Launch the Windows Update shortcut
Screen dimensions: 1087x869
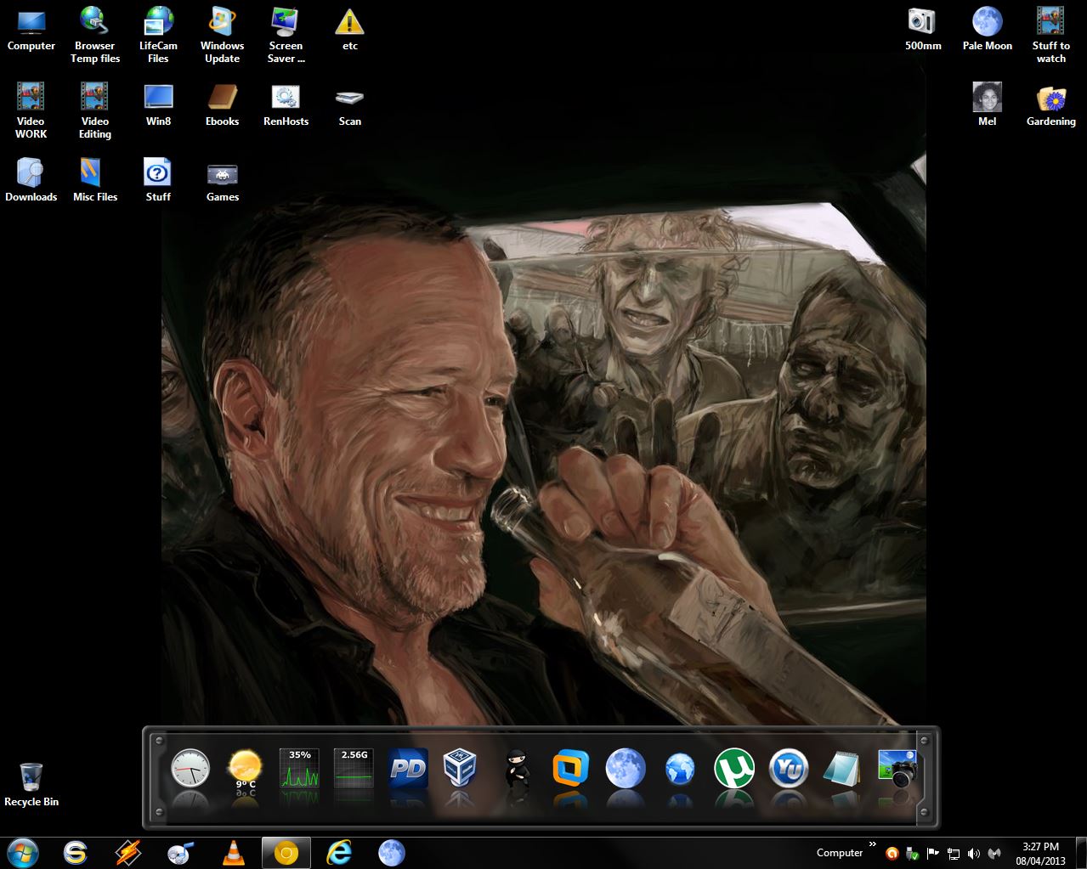coord(222,34)
